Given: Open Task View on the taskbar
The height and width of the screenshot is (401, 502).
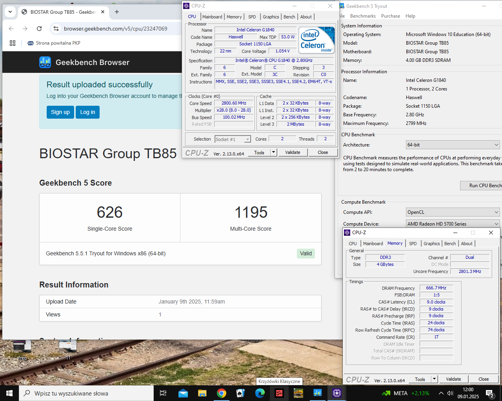Looking at the screenshot, I should click(163, 393).
